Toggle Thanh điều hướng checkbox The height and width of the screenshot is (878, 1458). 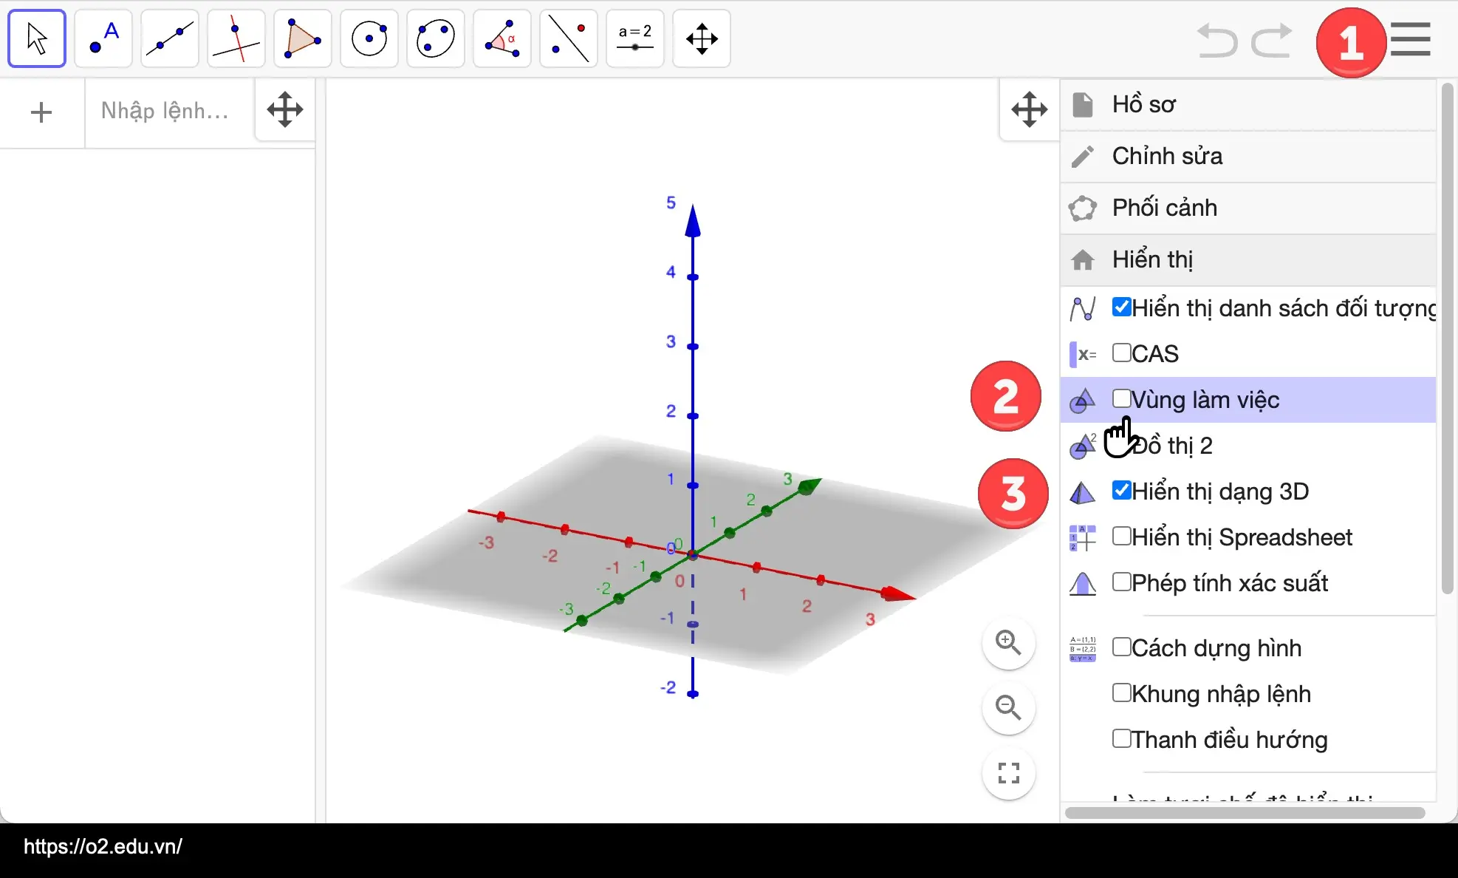(1121, 738)
